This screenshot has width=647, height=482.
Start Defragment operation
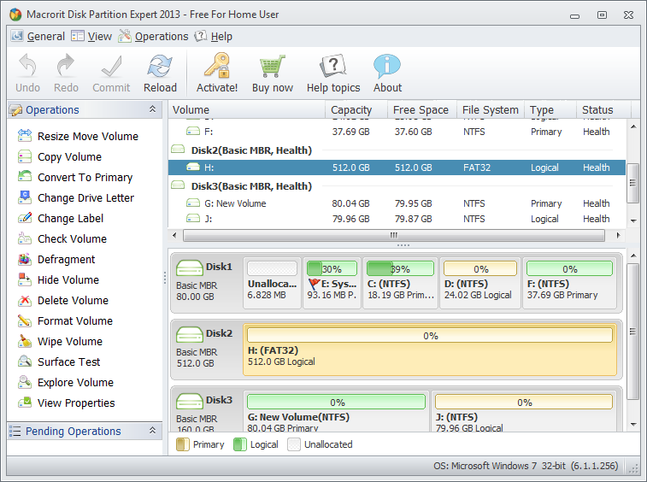point(56,259)
